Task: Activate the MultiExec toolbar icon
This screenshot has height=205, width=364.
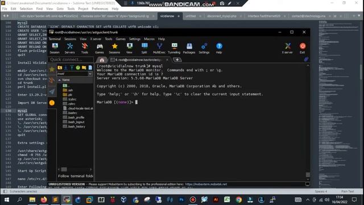Action: coord(159,48)
